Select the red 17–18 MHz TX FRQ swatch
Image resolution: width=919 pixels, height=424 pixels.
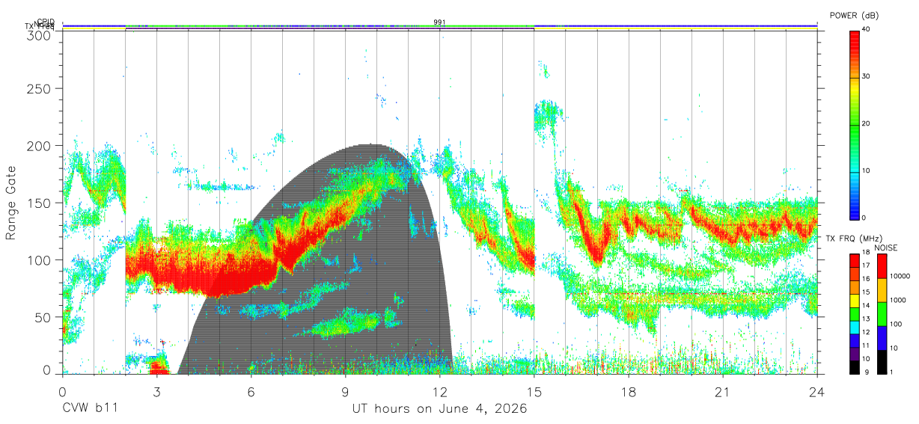(855, 260)
